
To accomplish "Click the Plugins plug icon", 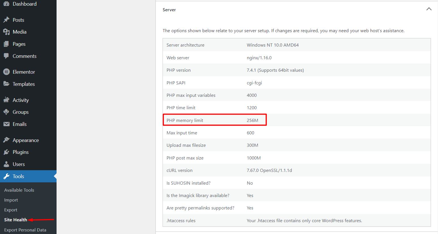I will tap(6, 152).
